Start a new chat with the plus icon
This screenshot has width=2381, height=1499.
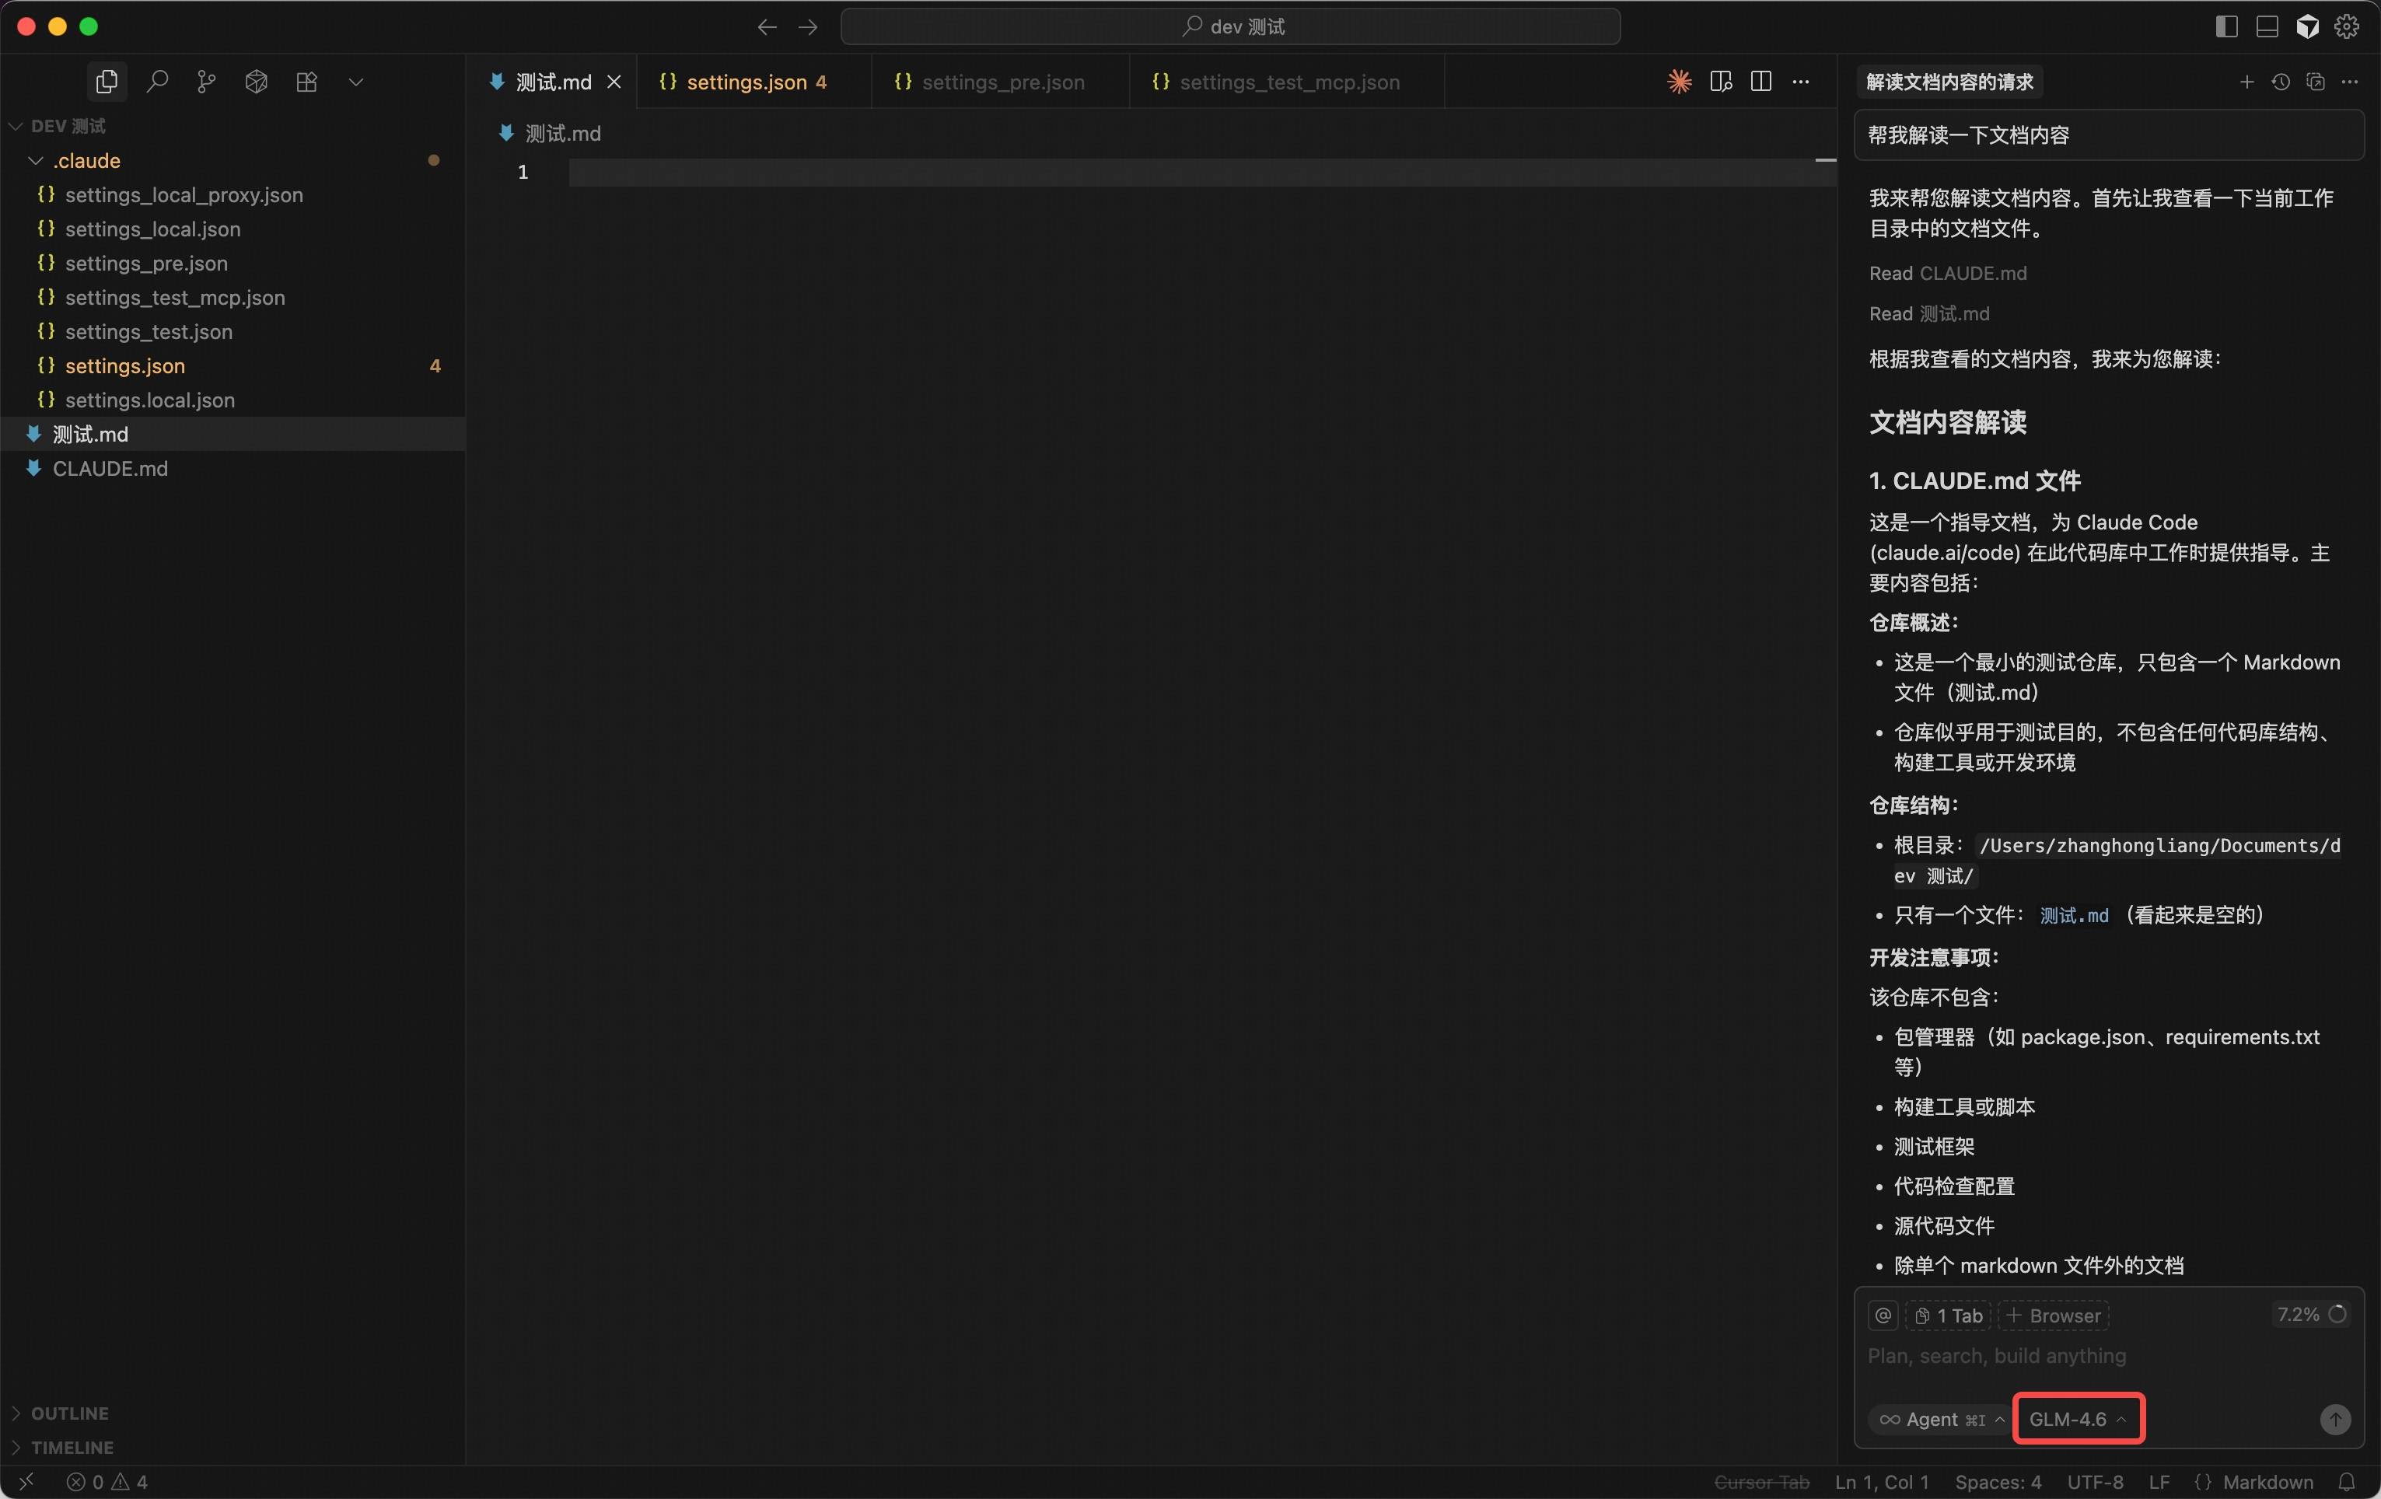click(x=2246, y=83)
